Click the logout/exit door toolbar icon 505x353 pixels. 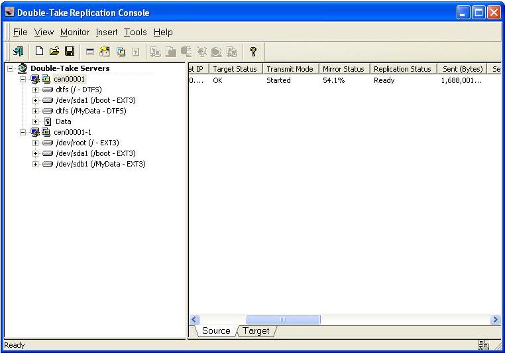tap(17, 51)
